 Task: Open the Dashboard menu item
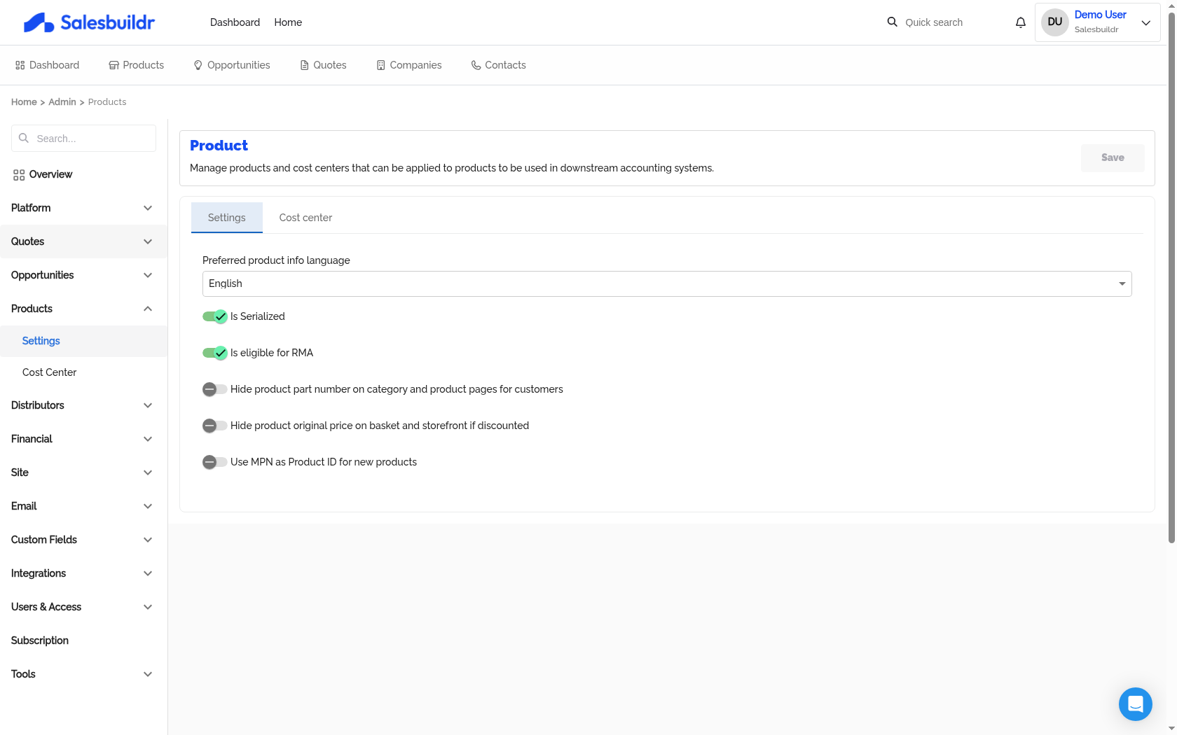pyautogui.click(x=235, y=22)
